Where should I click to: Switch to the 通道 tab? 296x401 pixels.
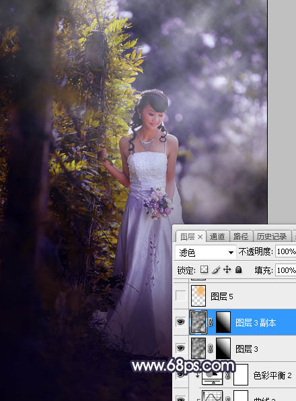(217, 237)
